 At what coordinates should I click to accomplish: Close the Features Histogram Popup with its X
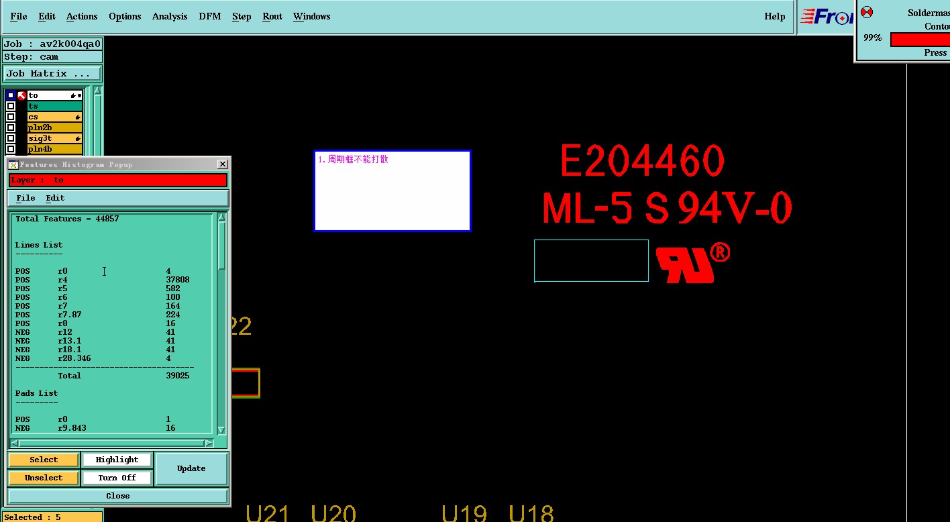click(223, 164)
